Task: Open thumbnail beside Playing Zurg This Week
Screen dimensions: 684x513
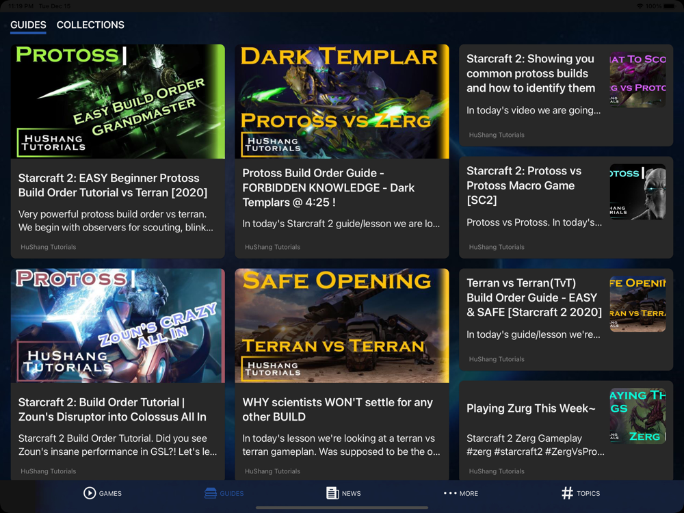Action: coord(637,416)
